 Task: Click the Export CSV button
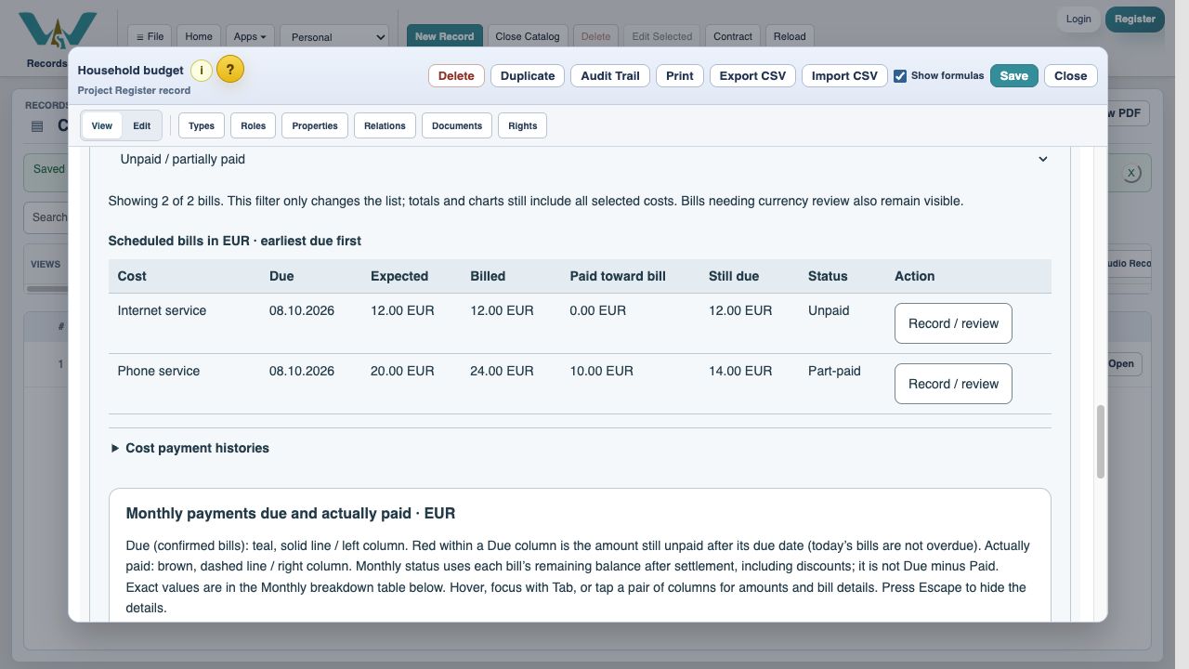point(752,76)
